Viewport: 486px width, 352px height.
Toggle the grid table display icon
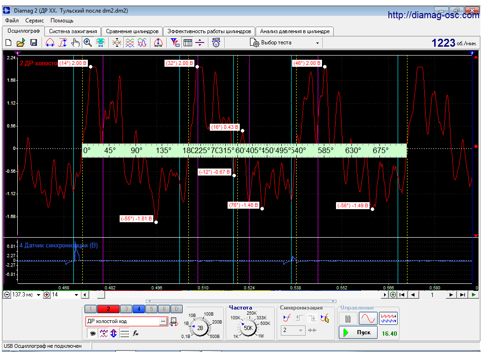(188, 43)
